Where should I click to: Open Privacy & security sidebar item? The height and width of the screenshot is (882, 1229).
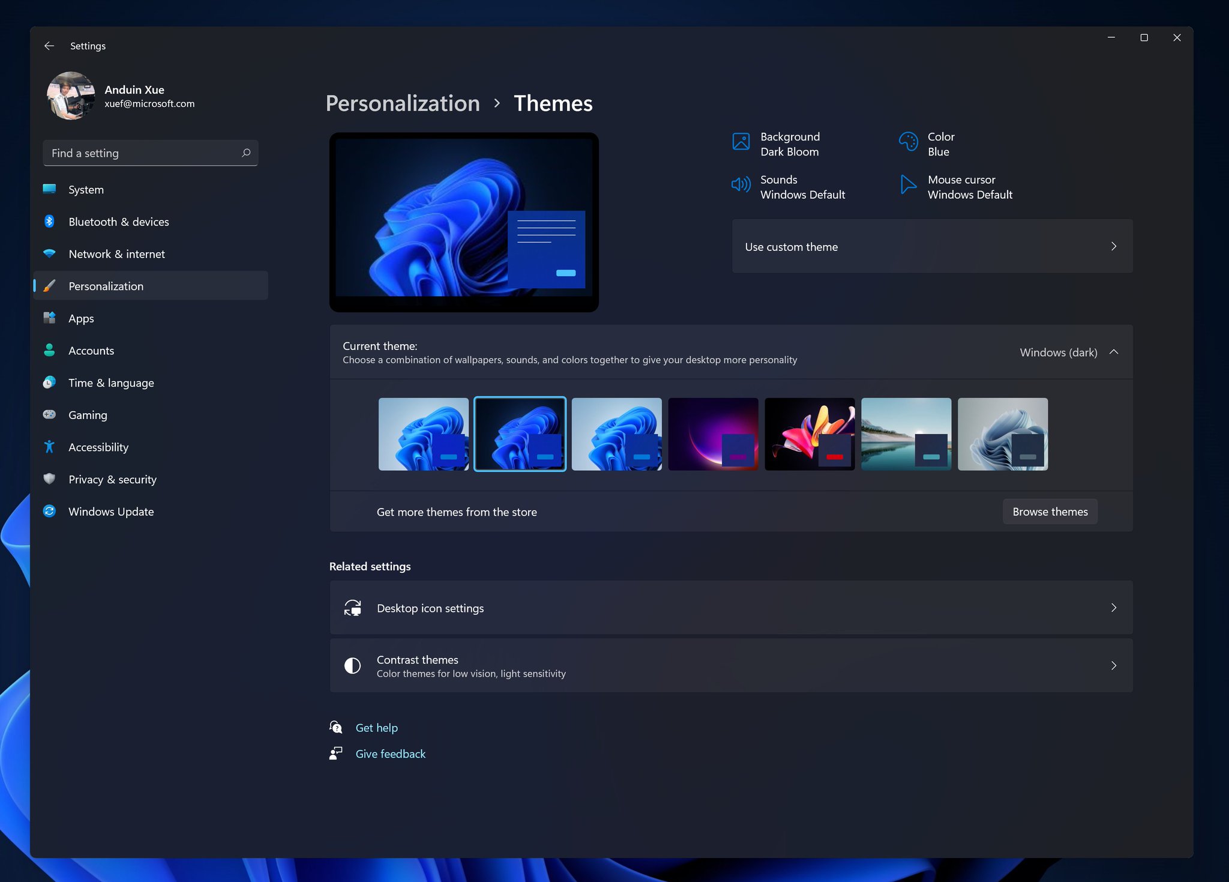(x=112, y=479)
